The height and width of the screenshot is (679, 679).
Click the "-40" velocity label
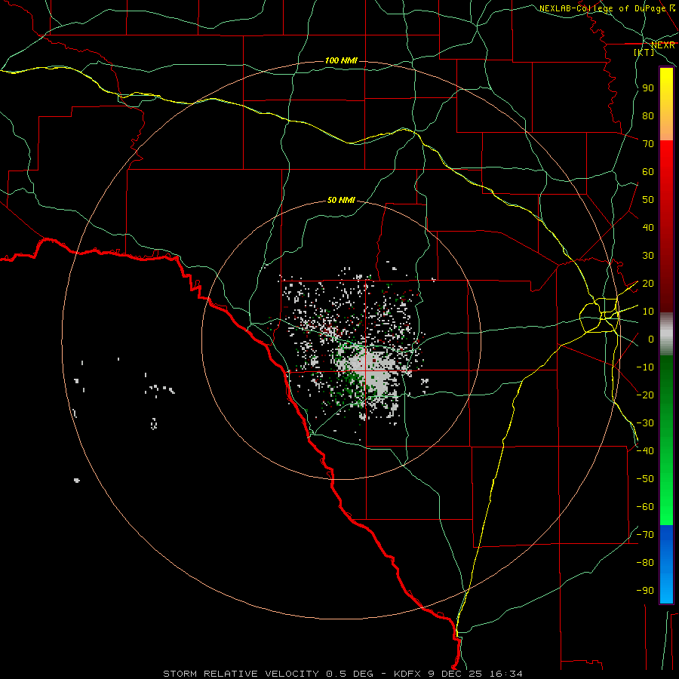point(645,451)
